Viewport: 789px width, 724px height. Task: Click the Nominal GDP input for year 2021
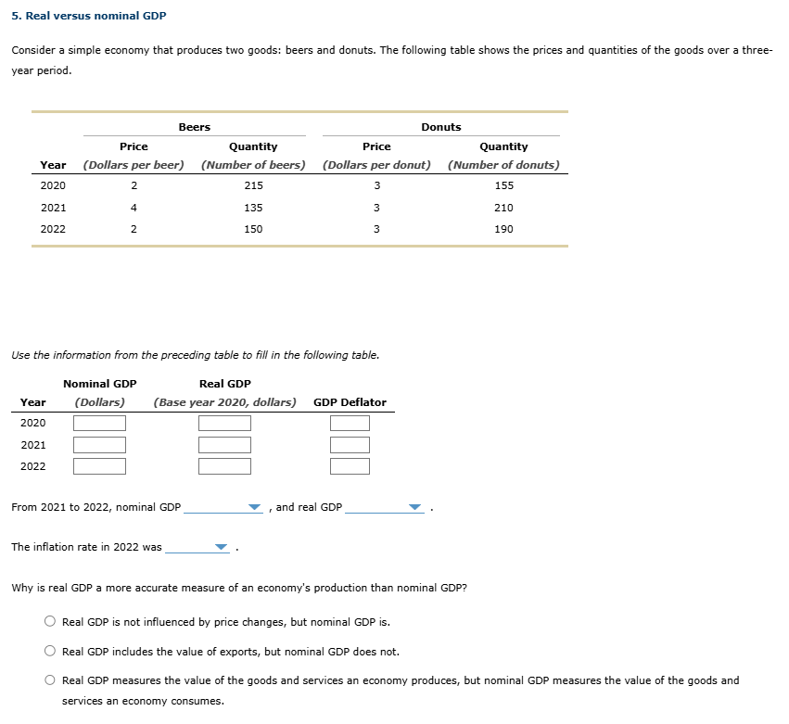tap(99, 444)
